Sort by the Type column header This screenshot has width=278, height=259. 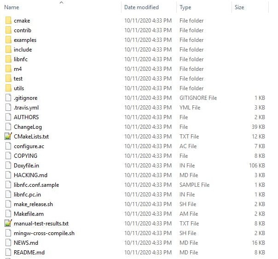click(x=185, y=7)
